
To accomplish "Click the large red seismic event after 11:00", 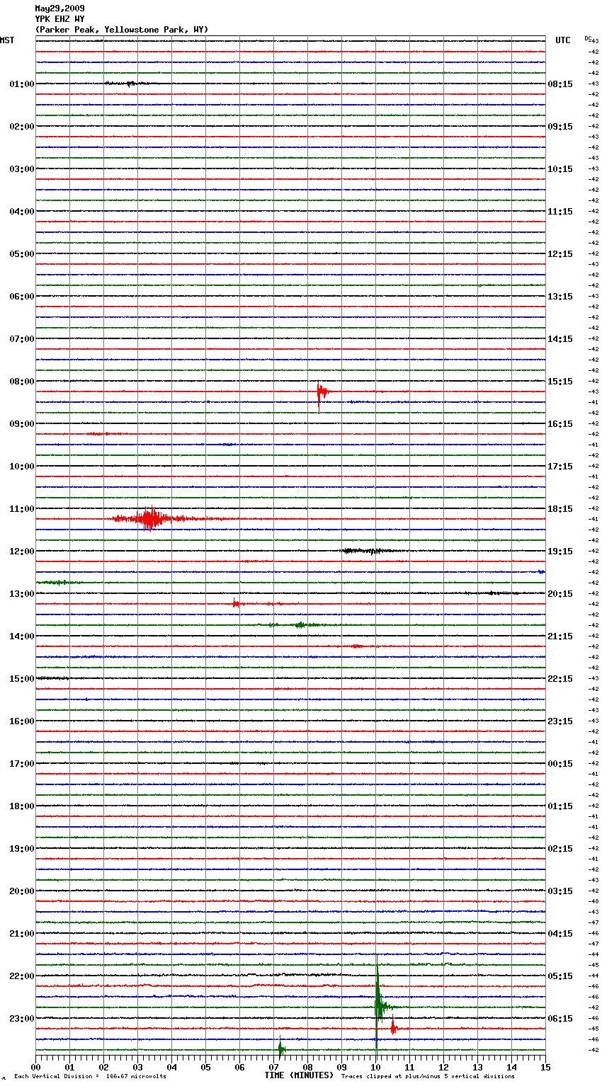I will (x=150, y=519).
